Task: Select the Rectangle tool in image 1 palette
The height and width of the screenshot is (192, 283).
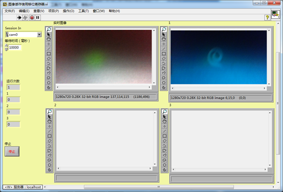Action: [x=163, y=53]
